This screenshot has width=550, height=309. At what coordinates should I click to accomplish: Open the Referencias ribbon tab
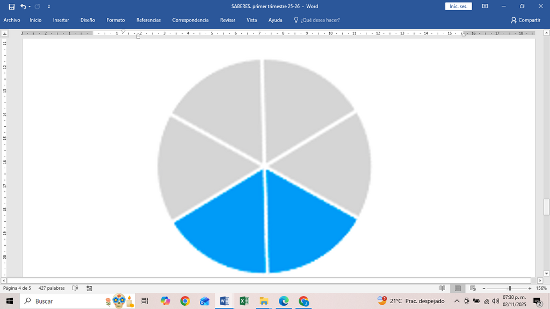click(148, 20)
